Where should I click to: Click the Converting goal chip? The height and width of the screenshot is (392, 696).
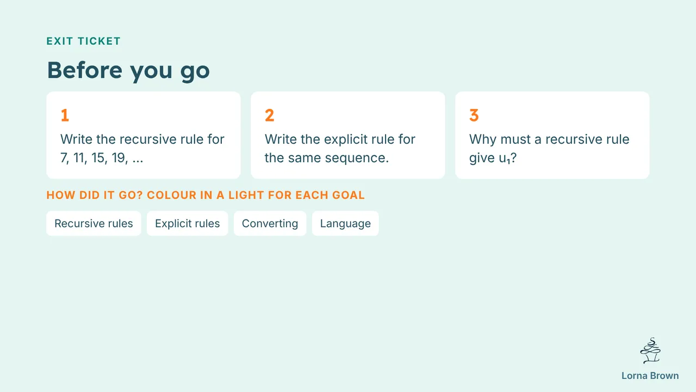pos(270,223)
